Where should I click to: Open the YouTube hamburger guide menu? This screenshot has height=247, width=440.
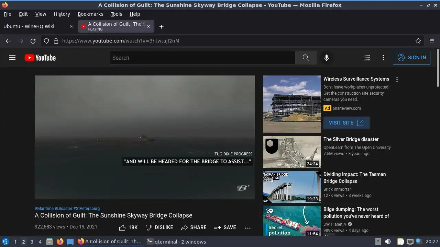12,58
